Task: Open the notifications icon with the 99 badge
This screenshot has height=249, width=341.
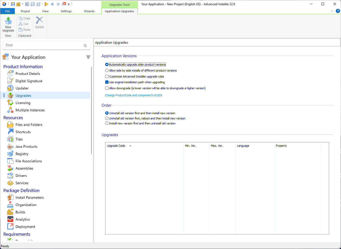Action: (x=64, y=4)
